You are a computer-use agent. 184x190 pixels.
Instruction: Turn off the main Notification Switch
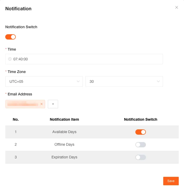(11, 37)
